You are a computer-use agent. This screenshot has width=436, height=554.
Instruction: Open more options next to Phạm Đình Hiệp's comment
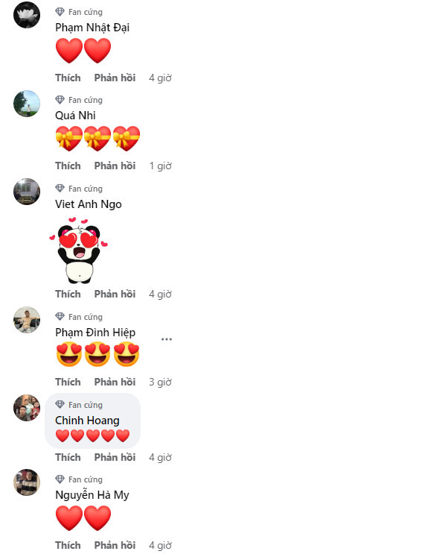[167, 339]
